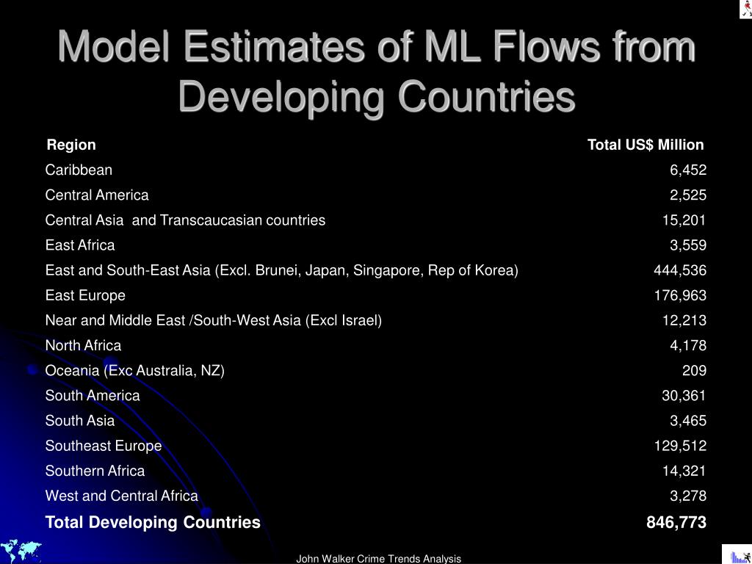
Task: Click the small red figure icon at top-right
Action: 745,9
